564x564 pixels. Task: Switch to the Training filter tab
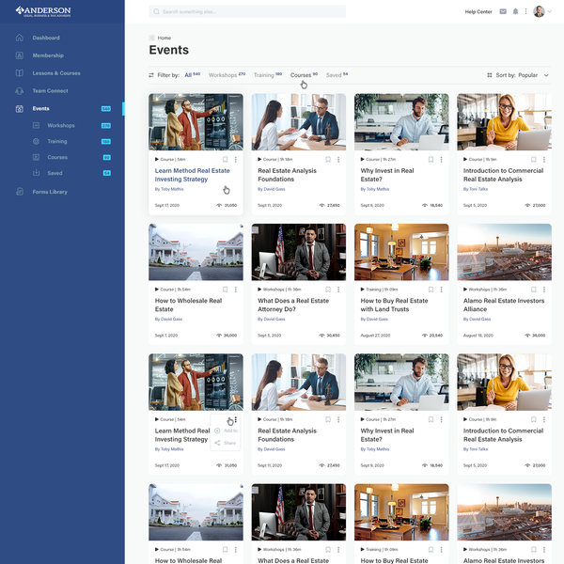tap(265, 75)
